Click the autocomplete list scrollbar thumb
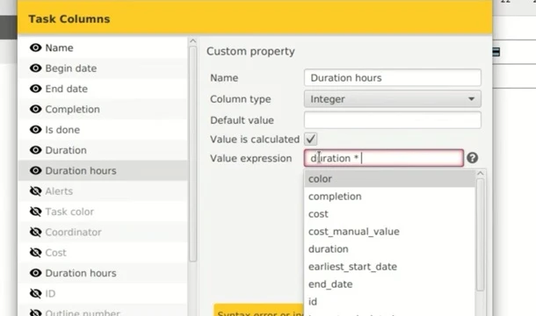Image resolution: width=536 pixels, height=316 pixels. [x=481, y=234]
